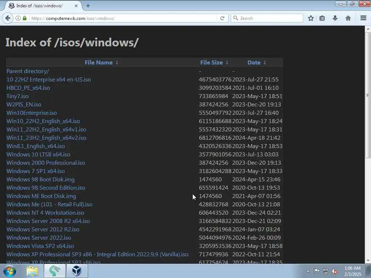Open a new tab with plus button
Screen dimensions: 371x278
pos(88,6)
